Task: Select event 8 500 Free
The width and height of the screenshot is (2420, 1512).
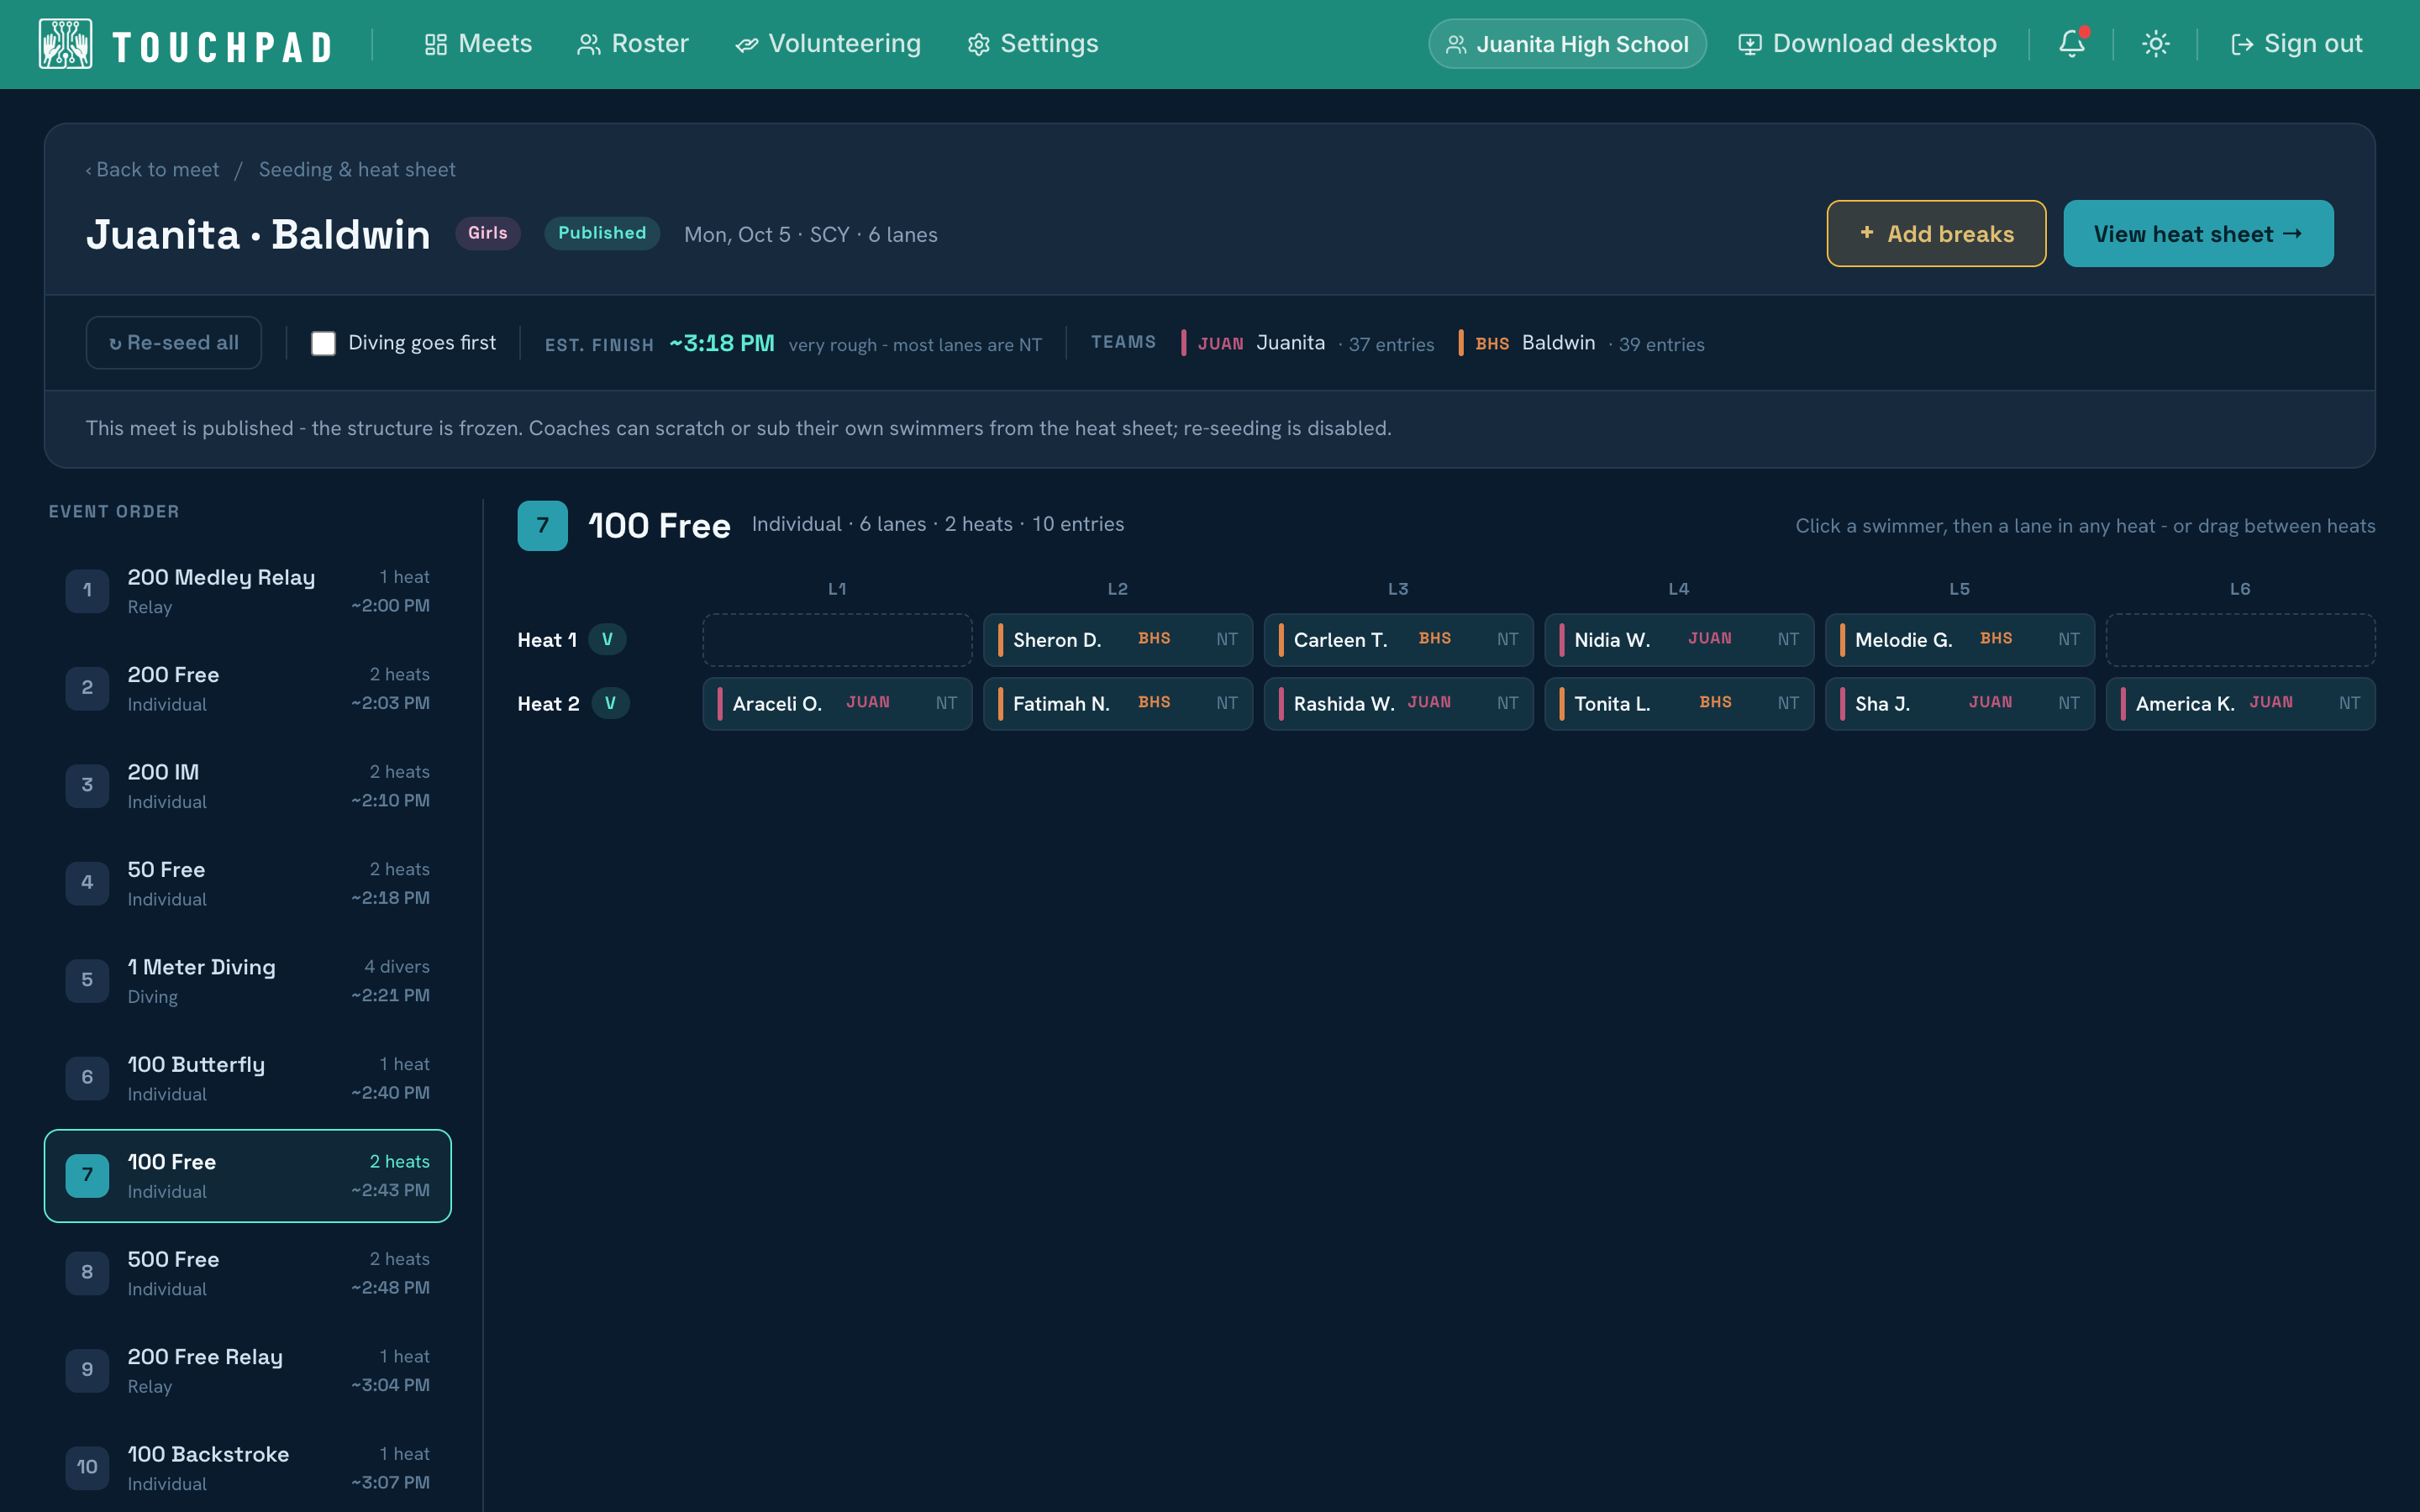Action: [x=248, y=1273]
